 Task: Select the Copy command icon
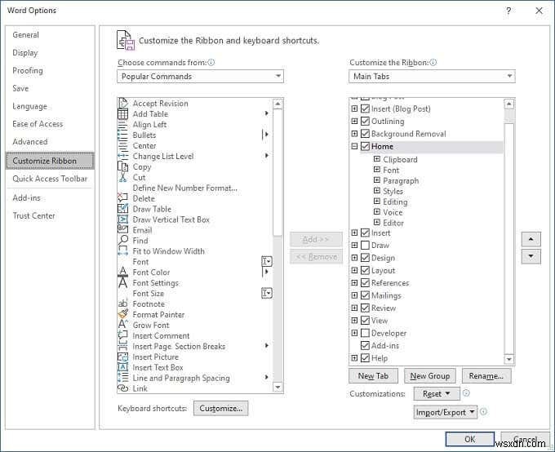(x=122, y=166)
